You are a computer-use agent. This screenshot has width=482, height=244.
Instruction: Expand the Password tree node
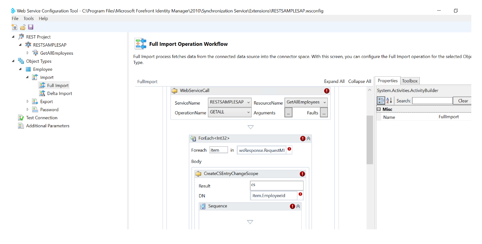tap(28, 109)
